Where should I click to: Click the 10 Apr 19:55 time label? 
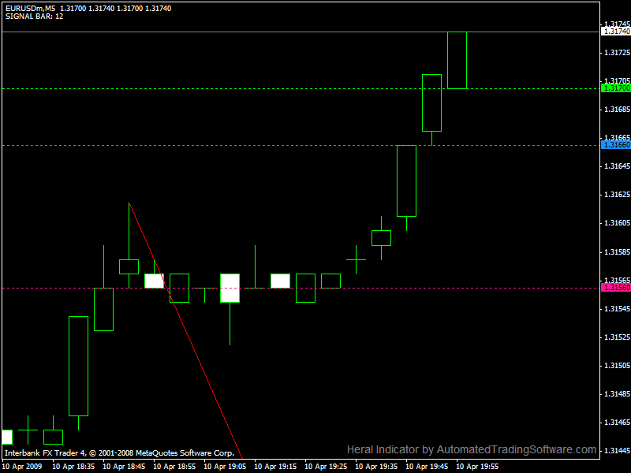pos(477,467)
